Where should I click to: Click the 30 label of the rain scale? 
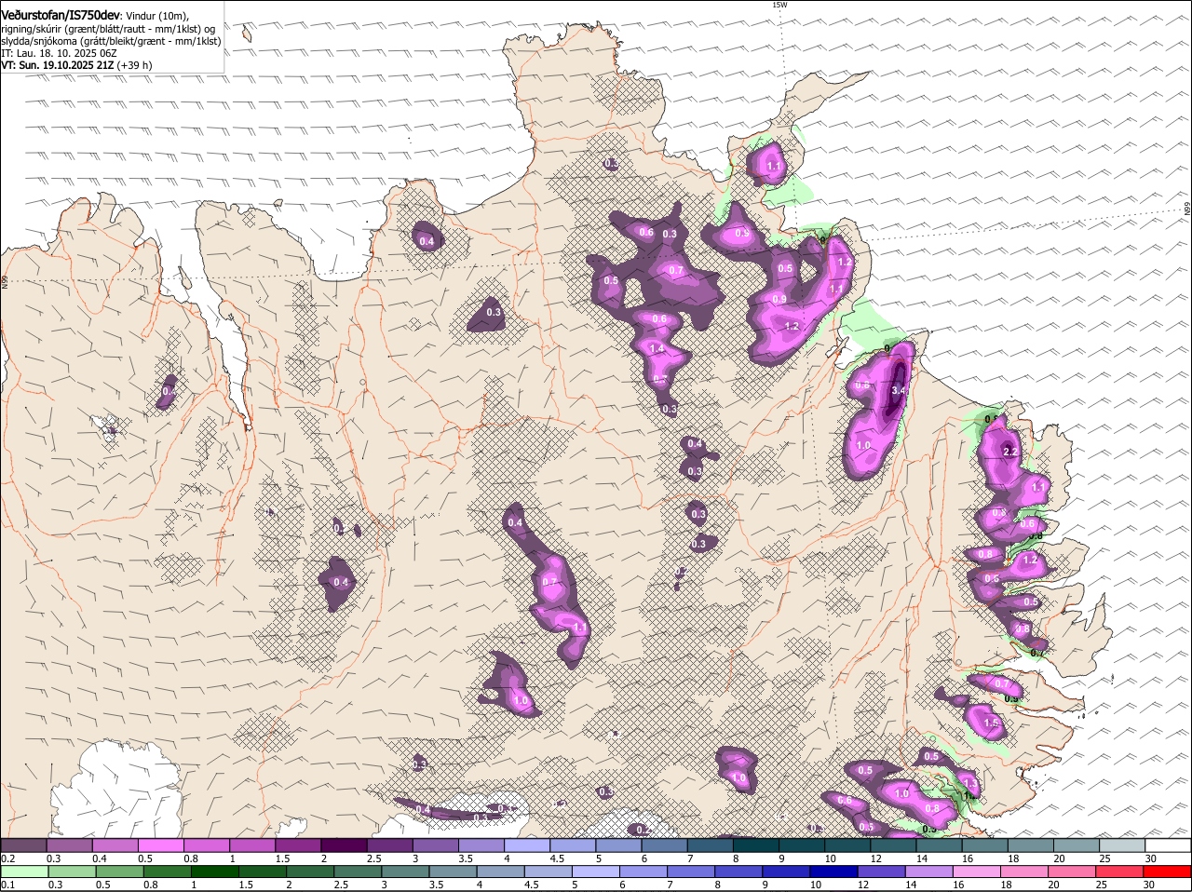[1151, 885]
